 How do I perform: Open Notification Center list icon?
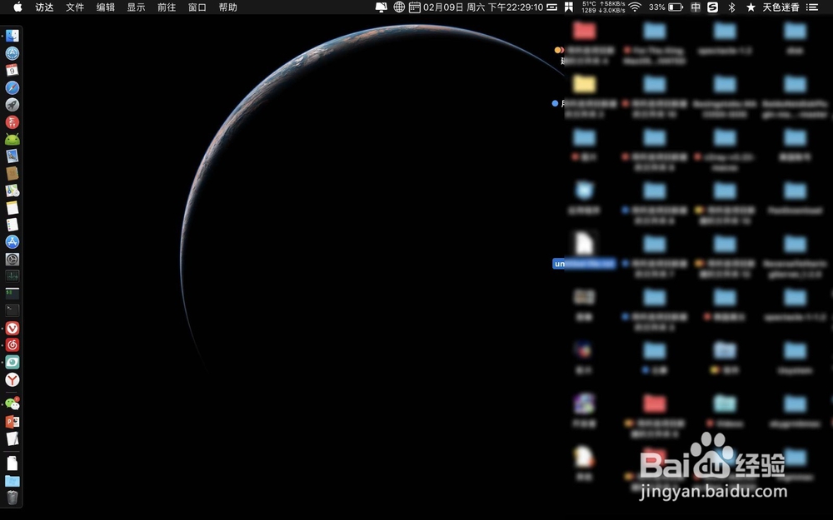812,7
